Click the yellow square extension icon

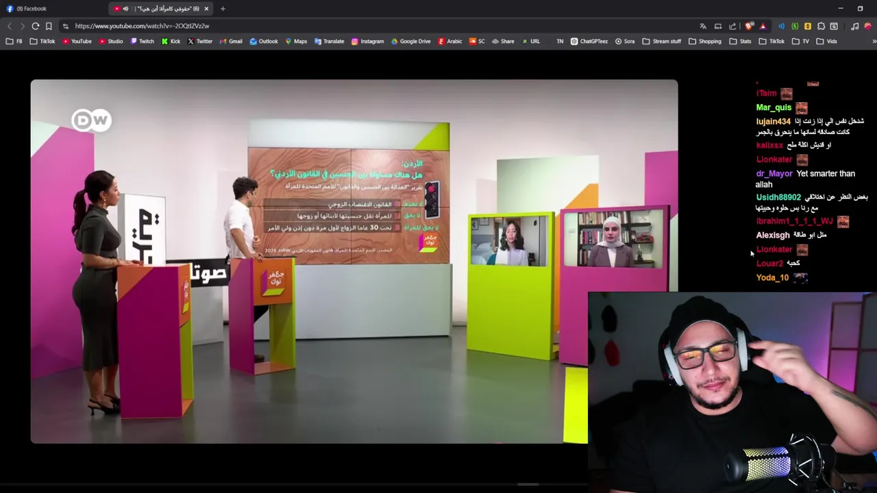coord(808,26)
